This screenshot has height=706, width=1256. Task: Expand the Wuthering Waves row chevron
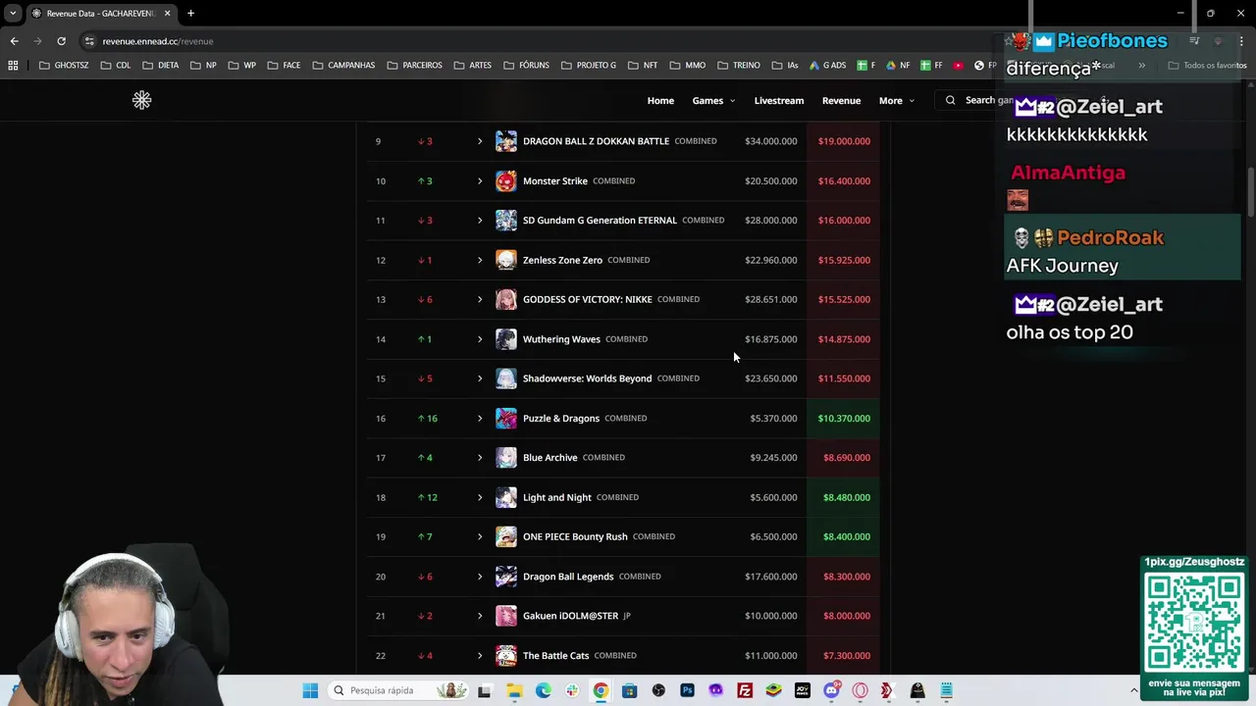480,339
